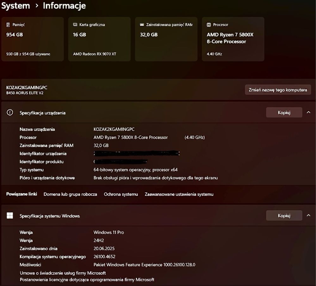The height and width of the screenshot is (286, 316).
Task: Select the '4.40 GHz' text in Procesor card
Action: 214,54
